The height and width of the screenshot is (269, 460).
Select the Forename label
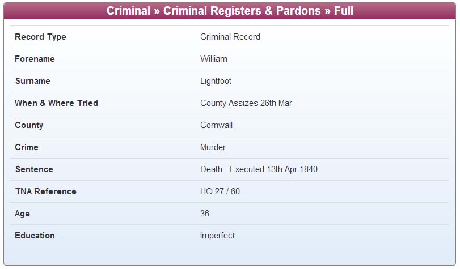point(35,59)
